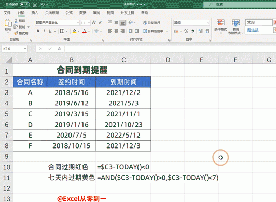Switch to the 开发工具 (Developer) tab
The height and width of the screenshot is (202, 276).
(x=128, y=12)
